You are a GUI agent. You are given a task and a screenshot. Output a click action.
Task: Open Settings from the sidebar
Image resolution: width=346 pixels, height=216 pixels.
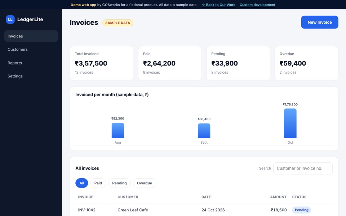(x=31, y=76)
